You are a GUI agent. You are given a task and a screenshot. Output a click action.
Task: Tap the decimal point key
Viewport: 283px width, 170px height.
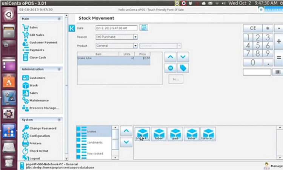268,62
